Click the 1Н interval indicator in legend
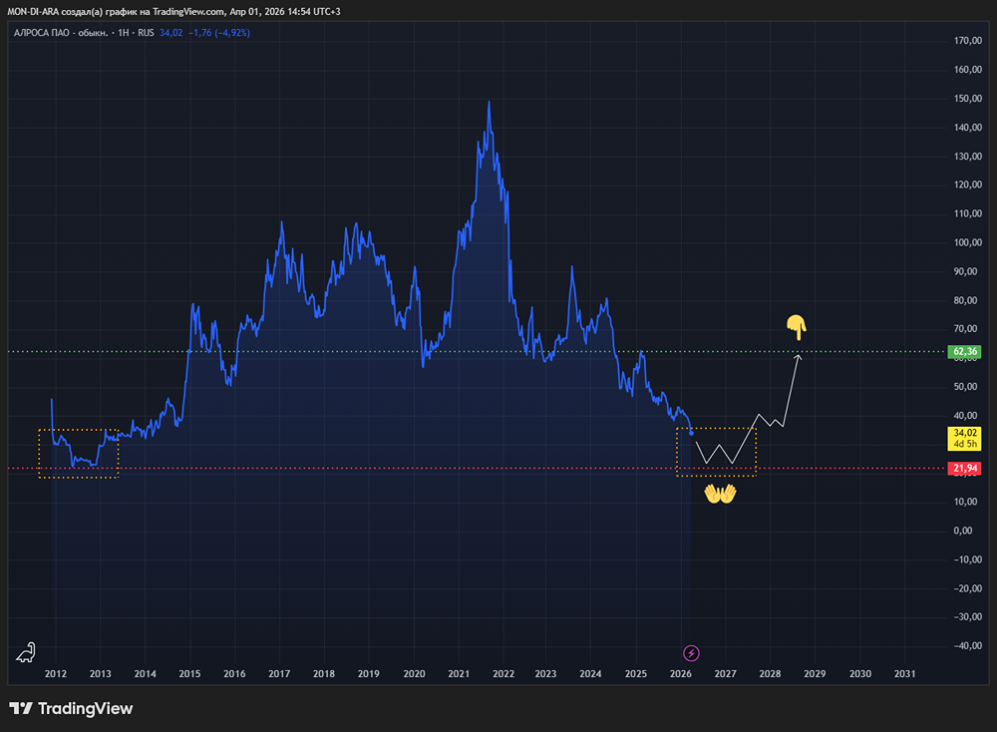 tap(124, 33)
